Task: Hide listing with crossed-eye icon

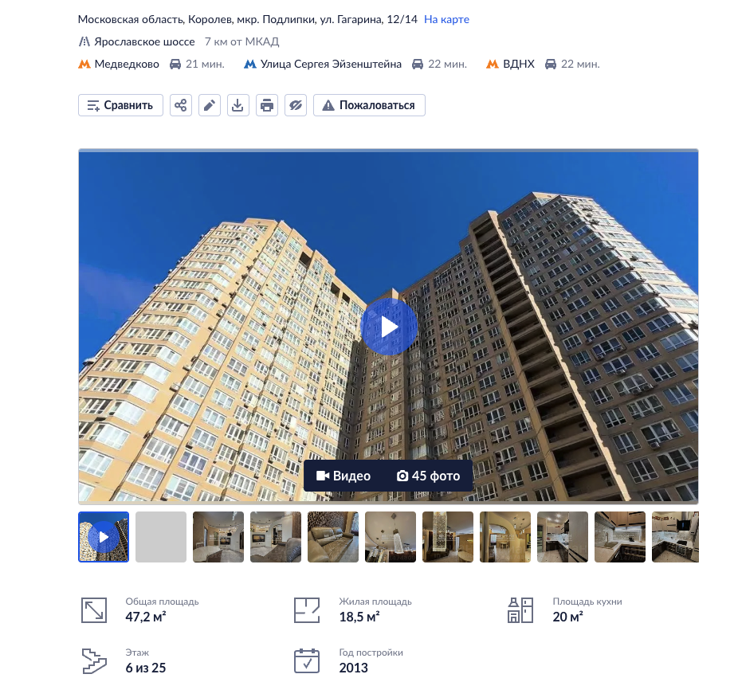Action: coord(296,105)
